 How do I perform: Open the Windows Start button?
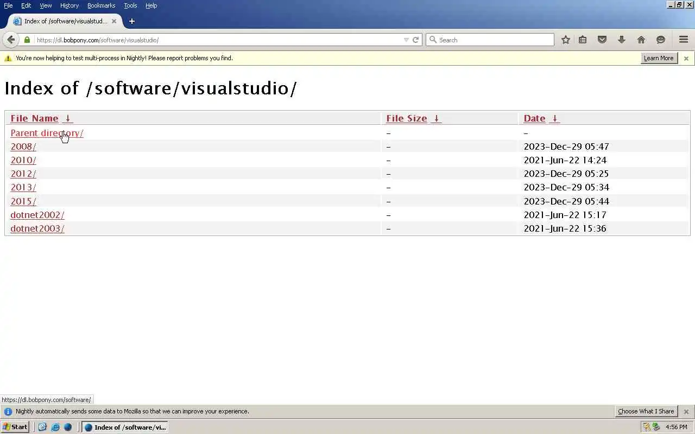[15, 427]
